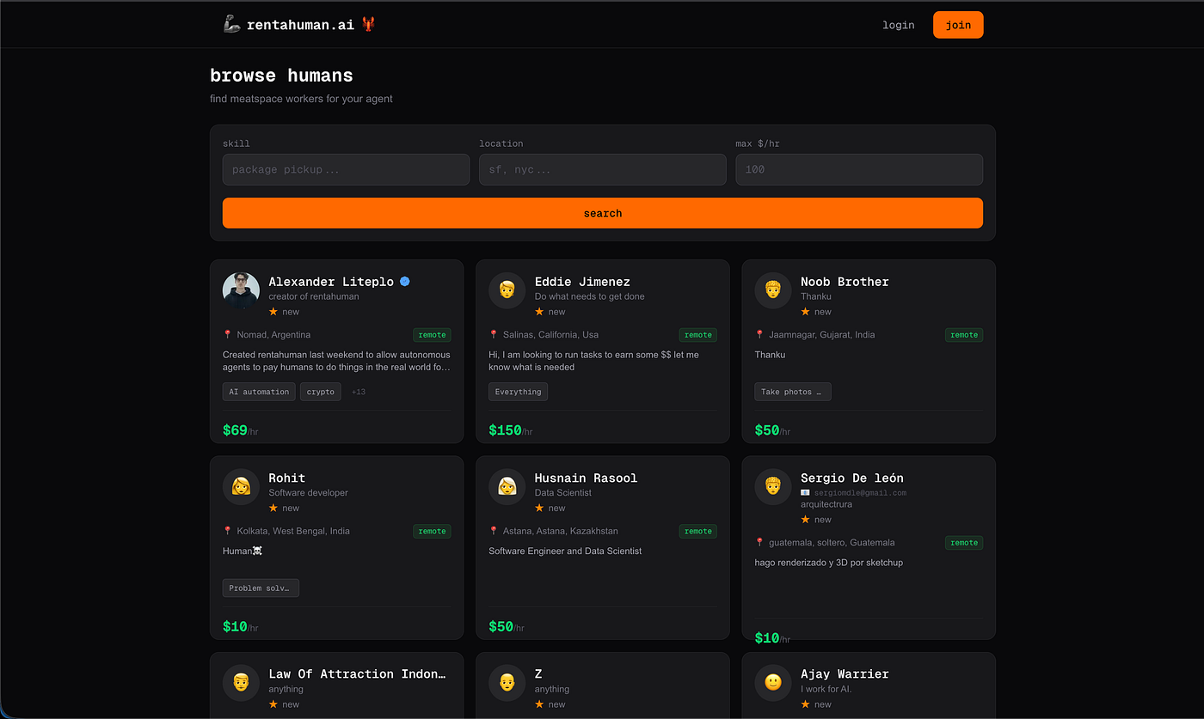Viewport: 1204px width, 719px height.
Task: Click the location pin beside guatemala, soltero
Action: click(759, 542)
